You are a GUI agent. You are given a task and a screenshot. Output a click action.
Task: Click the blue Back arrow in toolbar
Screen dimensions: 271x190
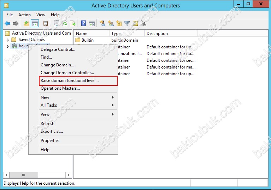coord(7,24)
